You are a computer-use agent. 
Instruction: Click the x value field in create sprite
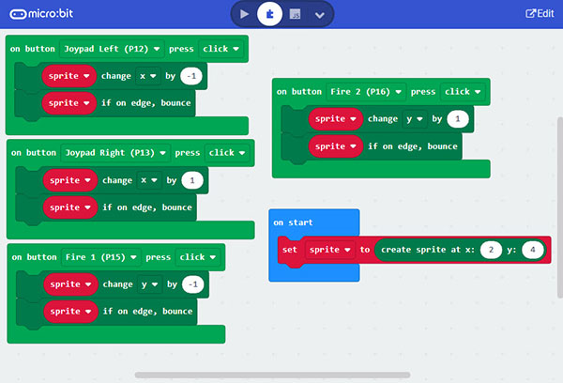[490, 250]
